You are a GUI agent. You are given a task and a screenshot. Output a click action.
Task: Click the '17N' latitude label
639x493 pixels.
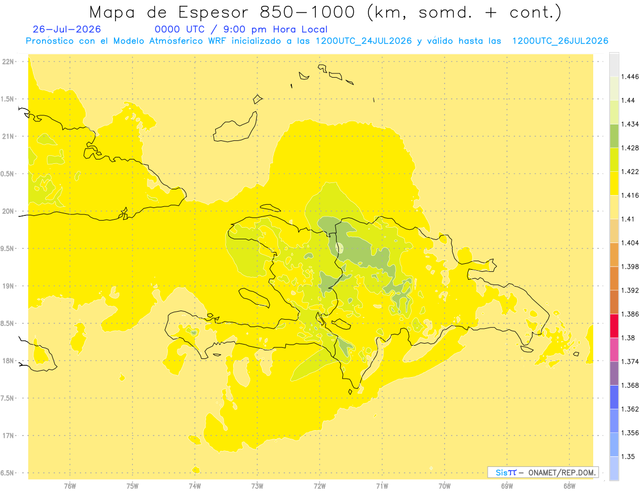[8, 436]
